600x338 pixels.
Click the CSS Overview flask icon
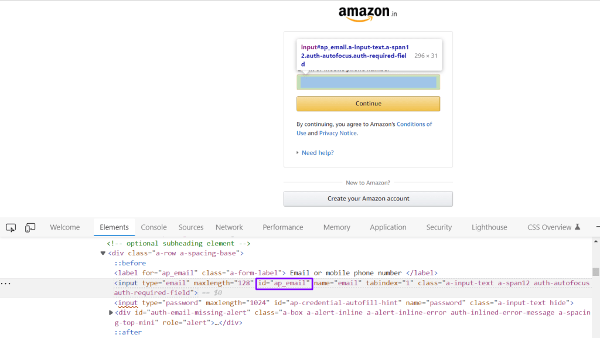click(x=577, y=227)
